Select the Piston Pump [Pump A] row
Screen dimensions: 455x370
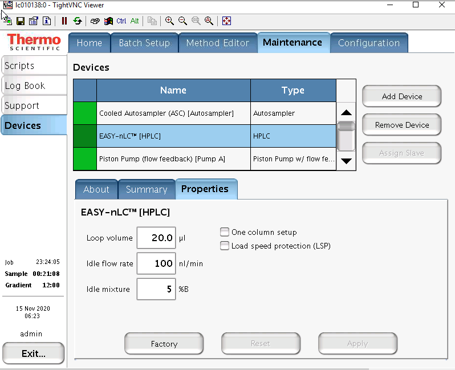(x=205, y=158)
